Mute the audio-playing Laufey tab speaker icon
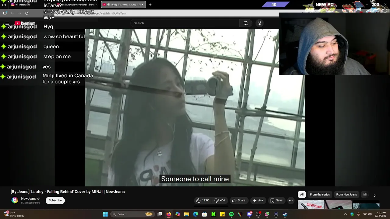This screenshot has height=219, width=390. 108,5
